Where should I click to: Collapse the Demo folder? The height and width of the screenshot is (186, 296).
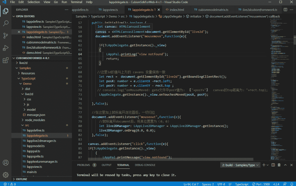pyautogui.click(x=27, y=84)
